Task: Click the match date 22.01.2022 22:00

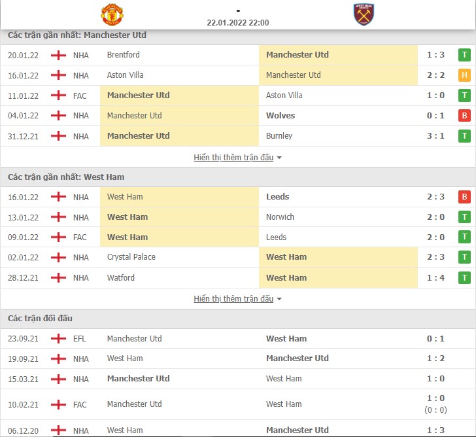Action: point(238,23)
